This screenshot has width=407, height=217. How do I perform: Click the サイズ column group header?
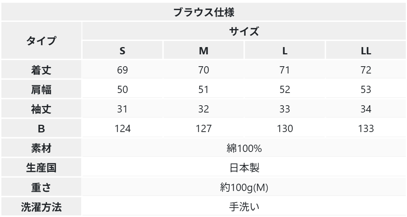(244, 31)
